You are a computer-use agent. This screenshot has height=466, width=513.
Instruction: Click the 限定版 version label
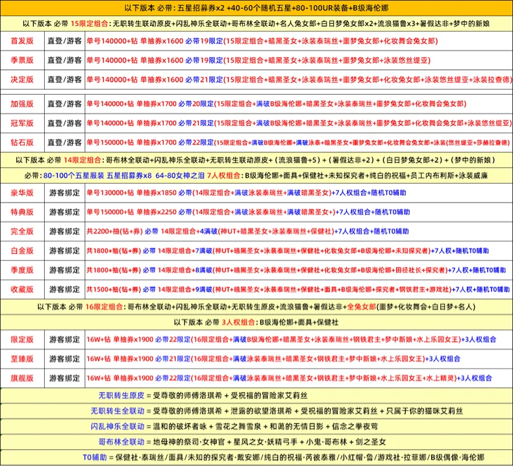tap(22, 339)
